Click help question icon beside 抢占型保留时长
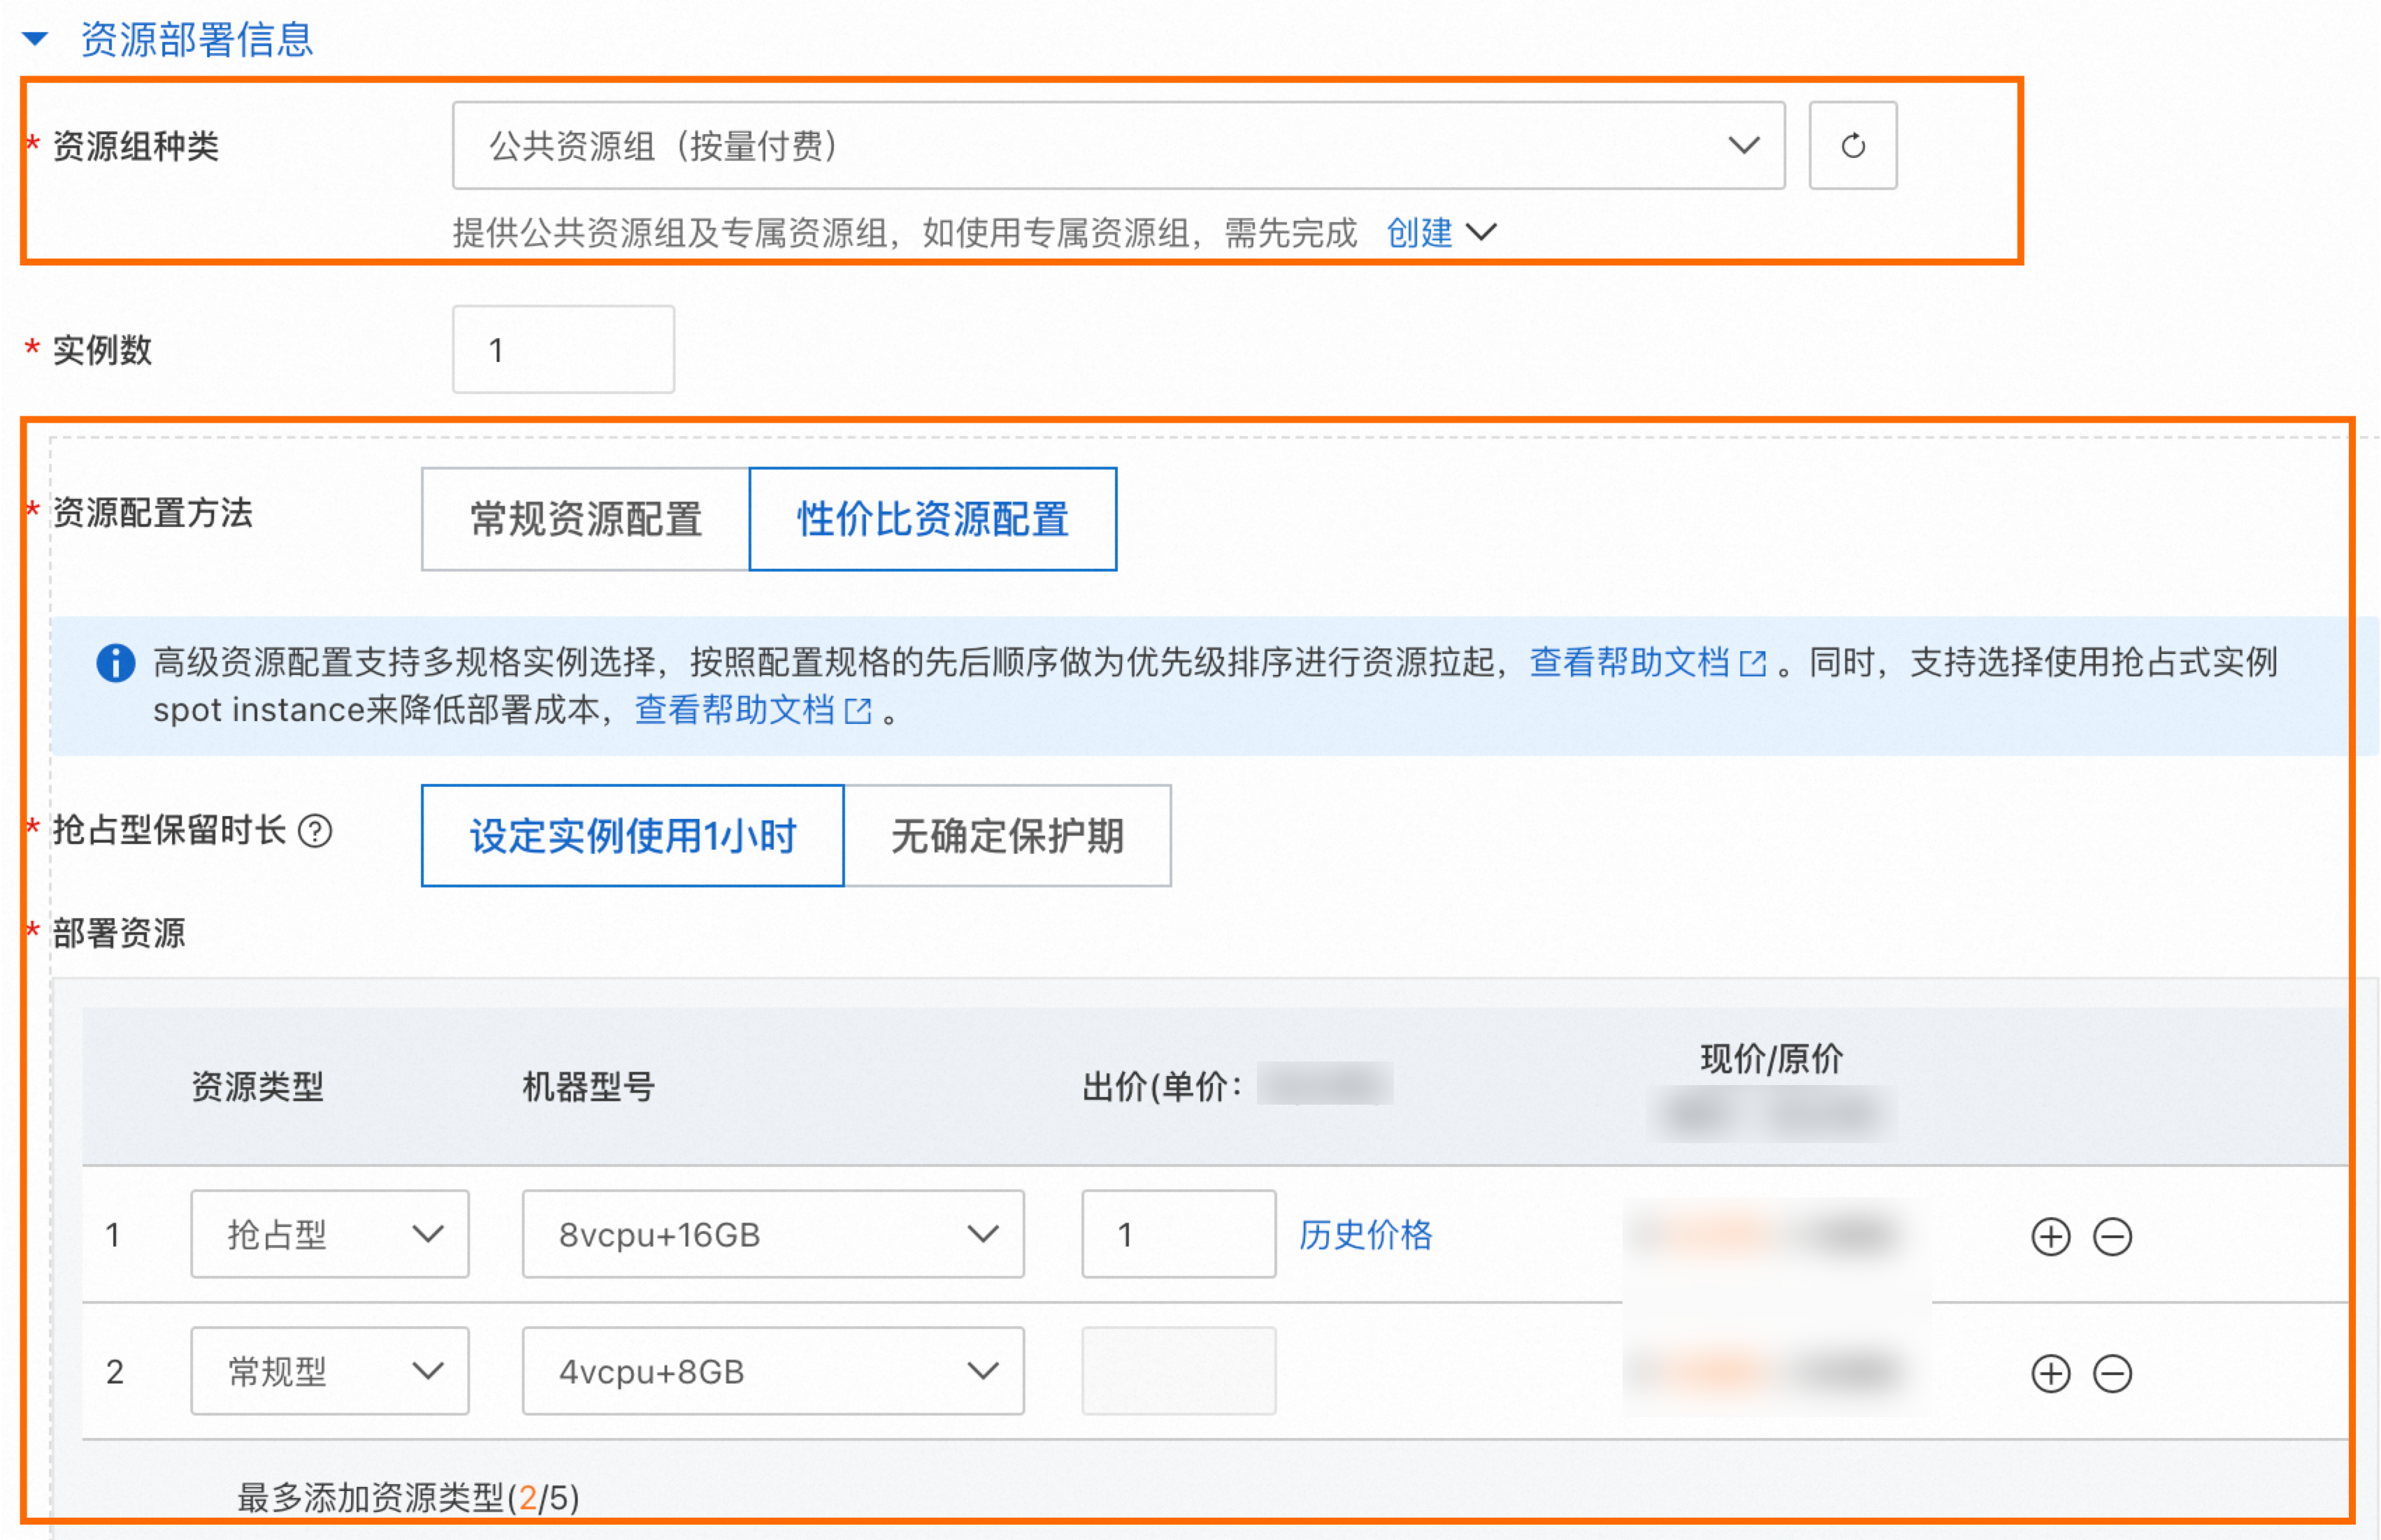 [x=315, y=831]
